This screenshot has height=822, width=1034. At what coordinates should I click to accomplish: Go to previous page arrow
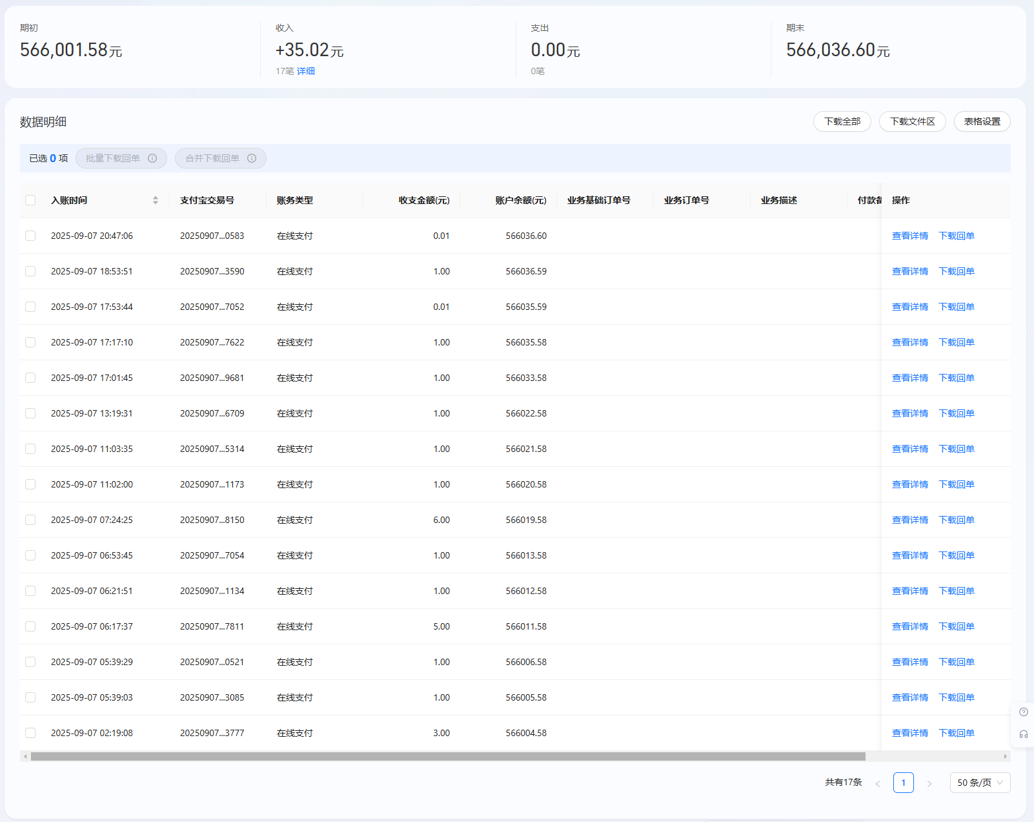[878, 783]
